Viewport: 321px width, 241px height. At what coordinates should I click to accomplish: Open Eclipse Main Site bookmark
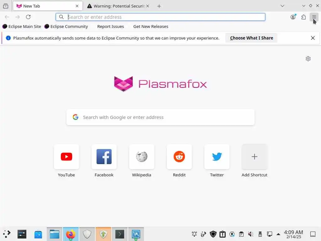coord(22,26)
